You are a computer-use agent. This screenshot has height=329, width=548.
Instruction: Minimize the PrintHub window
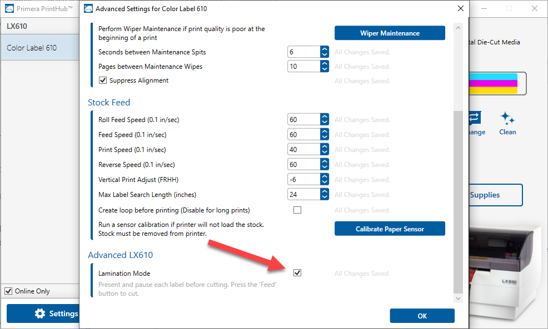[x=484, y=8]
